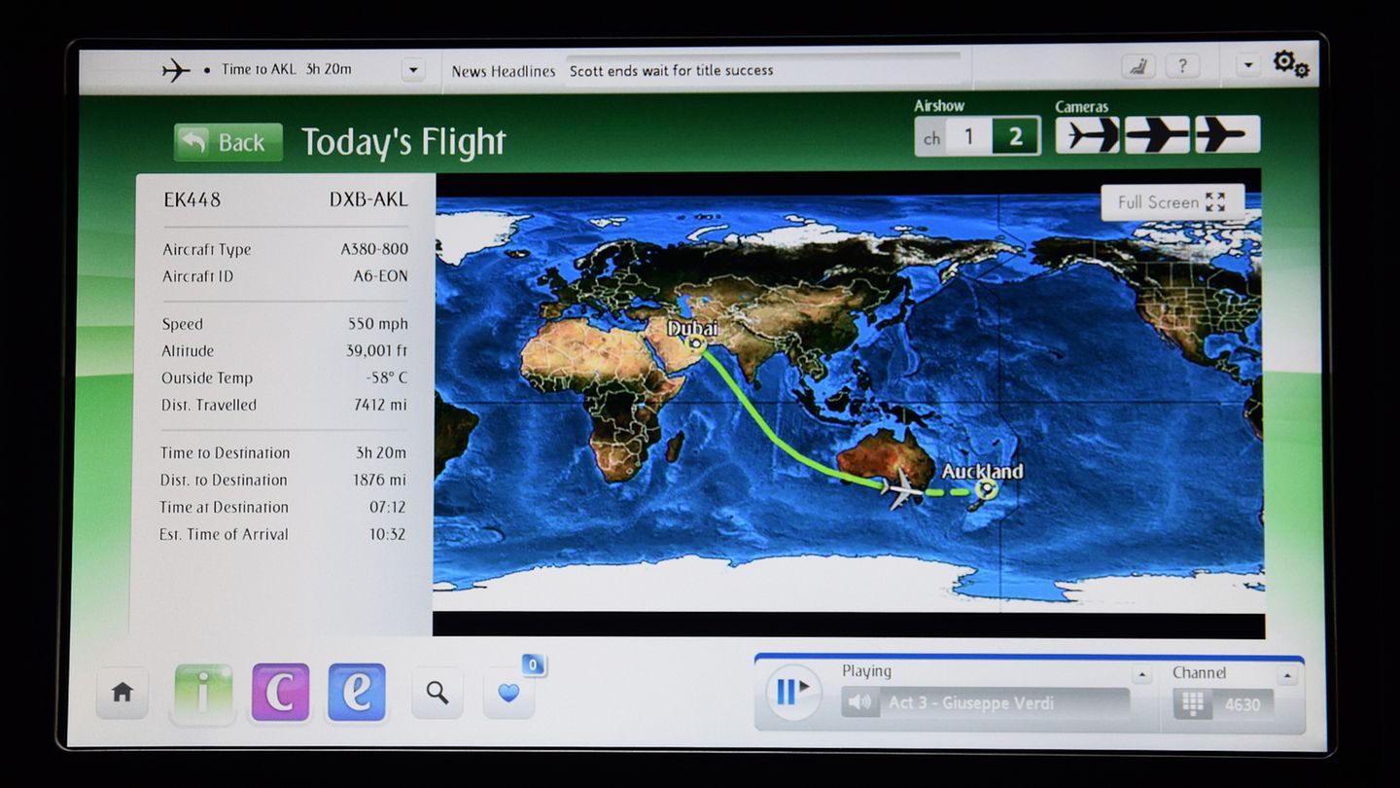The image size is (1400, 788).
Task: Open the blue entertainment 'e' icon
Action: pyautogui.click(x=357, y=693)
